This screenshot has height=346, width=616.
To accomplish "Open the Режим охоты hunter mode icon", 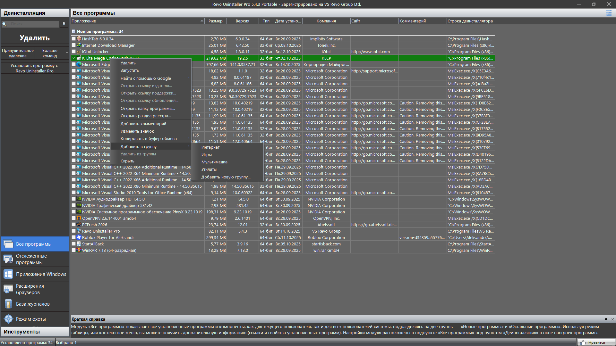I will (x=8, y=319).
